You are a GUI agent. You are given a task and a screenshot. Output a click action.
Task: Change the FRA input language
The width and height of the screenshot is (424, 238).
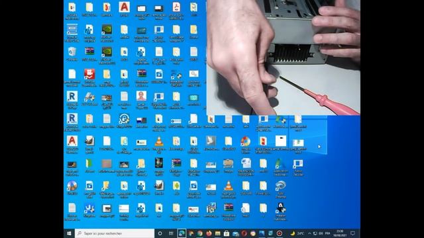click(327, 233)
